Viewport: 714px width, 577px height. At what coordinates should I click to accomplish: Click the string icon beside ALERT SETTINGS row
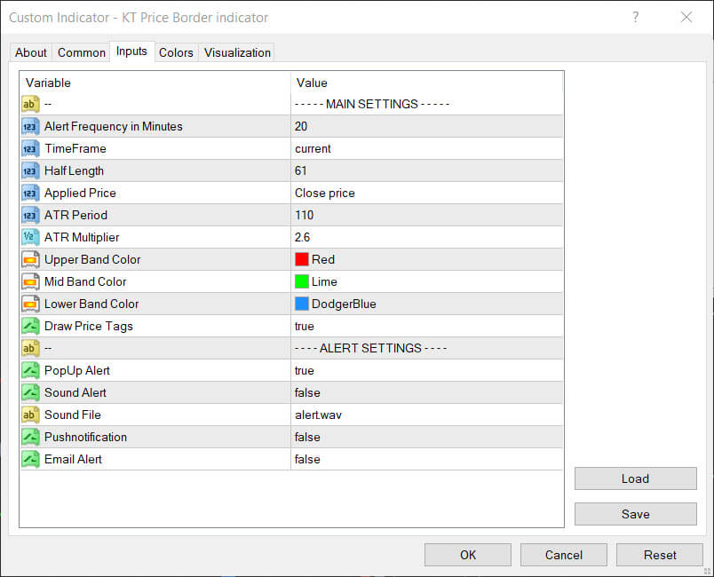coord(30,349)
